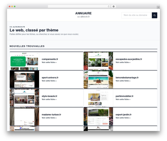The image size is (167, 141).
Task: Open the lemondedumariage.fr link
Action: (127, 78)
